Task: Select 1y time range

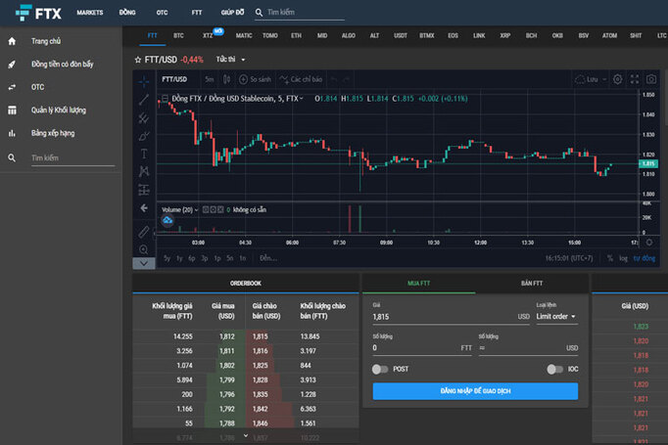Action: point(180,258)
